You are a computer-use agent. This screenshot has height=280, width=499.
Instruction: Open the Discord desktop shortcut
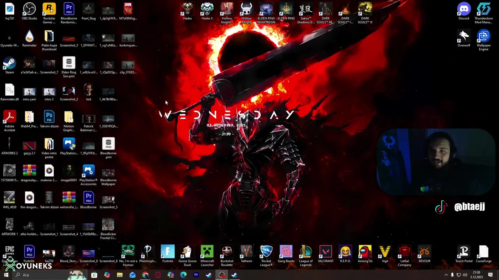point(464,12)
